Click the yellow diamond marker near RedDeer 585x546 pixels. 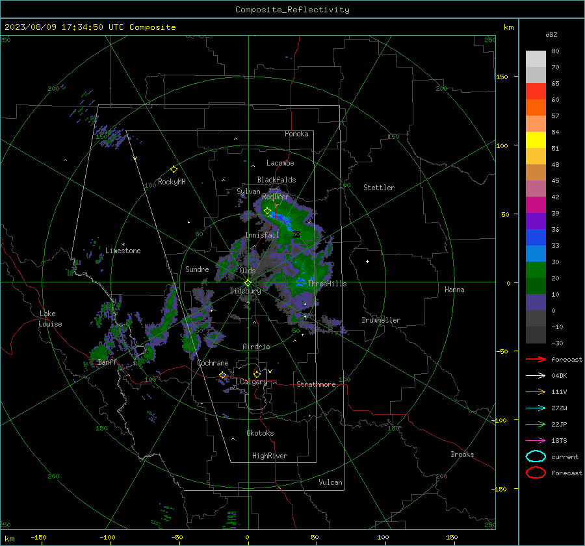coord(267,211)
